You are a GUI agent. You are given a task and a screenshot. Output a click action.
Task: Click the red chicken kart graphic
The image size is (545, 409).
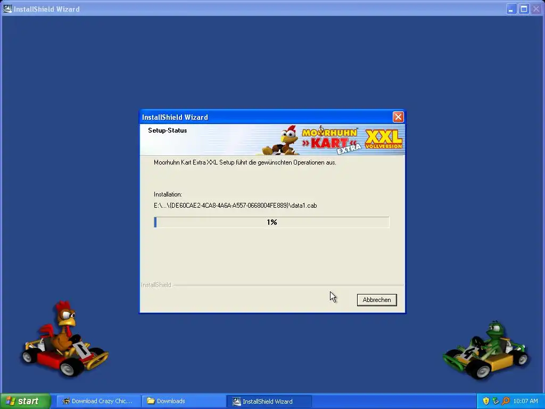(64, 340)
